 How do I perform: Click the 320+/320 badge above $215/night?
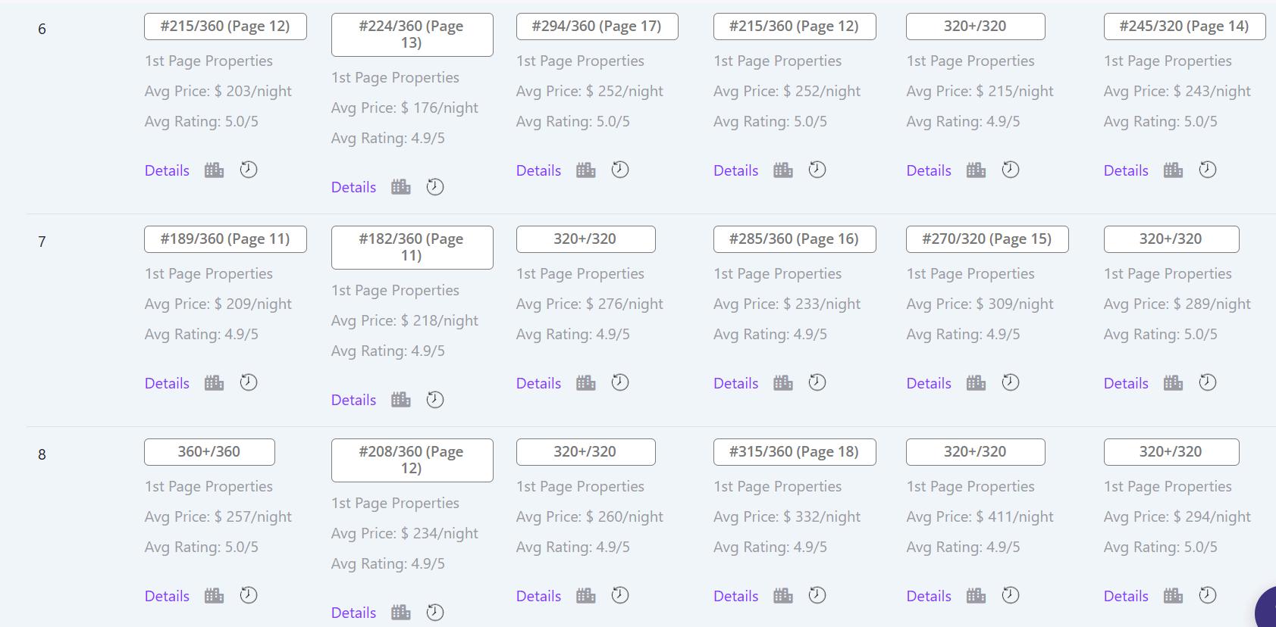tap(975, 26)
